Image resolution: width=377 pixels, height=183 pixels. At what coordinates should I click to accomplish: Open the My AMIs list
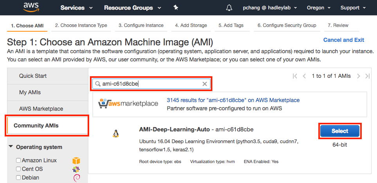(48, 92)
